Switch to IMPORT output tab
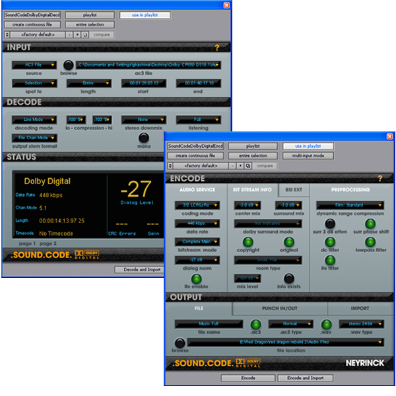The width and height of the screenshot is (396, 396). coord(360,308)
